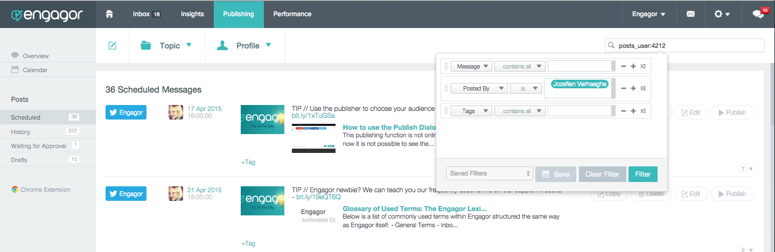
Task: Open the mail envelope icon
Action: [x=690, y=14]
